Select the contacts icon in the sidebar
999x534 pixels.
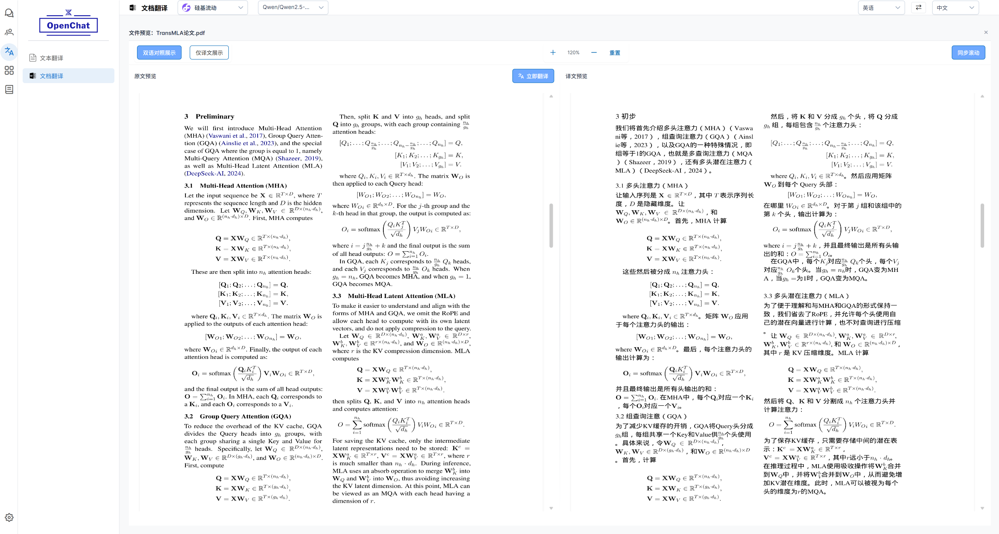9,32
